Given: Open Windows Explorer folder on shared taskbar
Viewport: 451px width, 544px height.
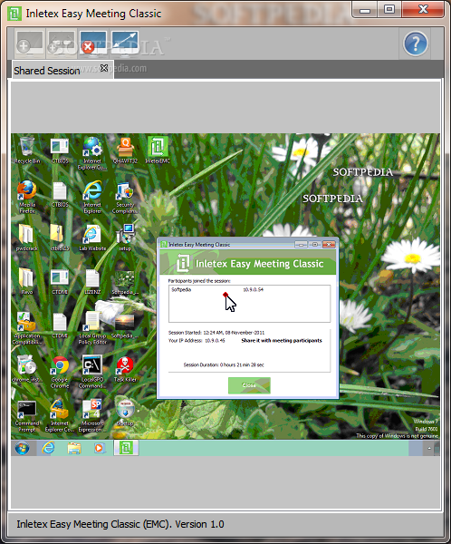Looking at the screenshot, I should [x=74, y=448].
